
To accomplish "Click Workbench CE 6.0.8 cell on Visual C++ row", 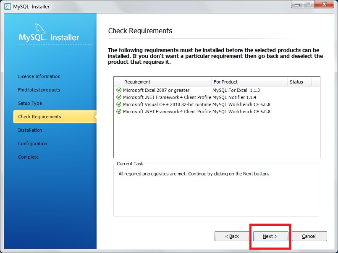I will pyautogui.click(x=241, y=104).
